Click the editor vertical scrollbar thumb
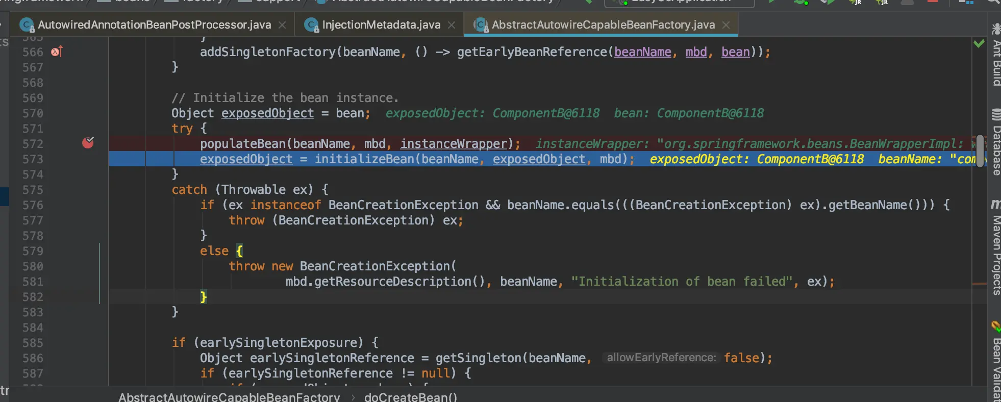1001x402 pixels. tap(981, 152)
